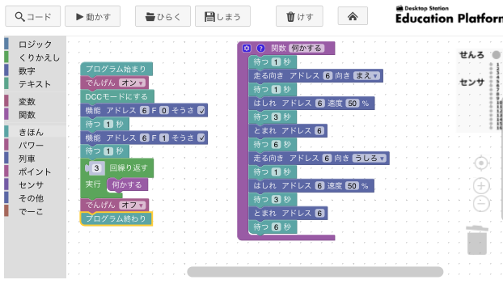Edit the wait seconds in the last 待つ 6 秒 block
Viewport: 503px width, 301px height.
point(276,227)
